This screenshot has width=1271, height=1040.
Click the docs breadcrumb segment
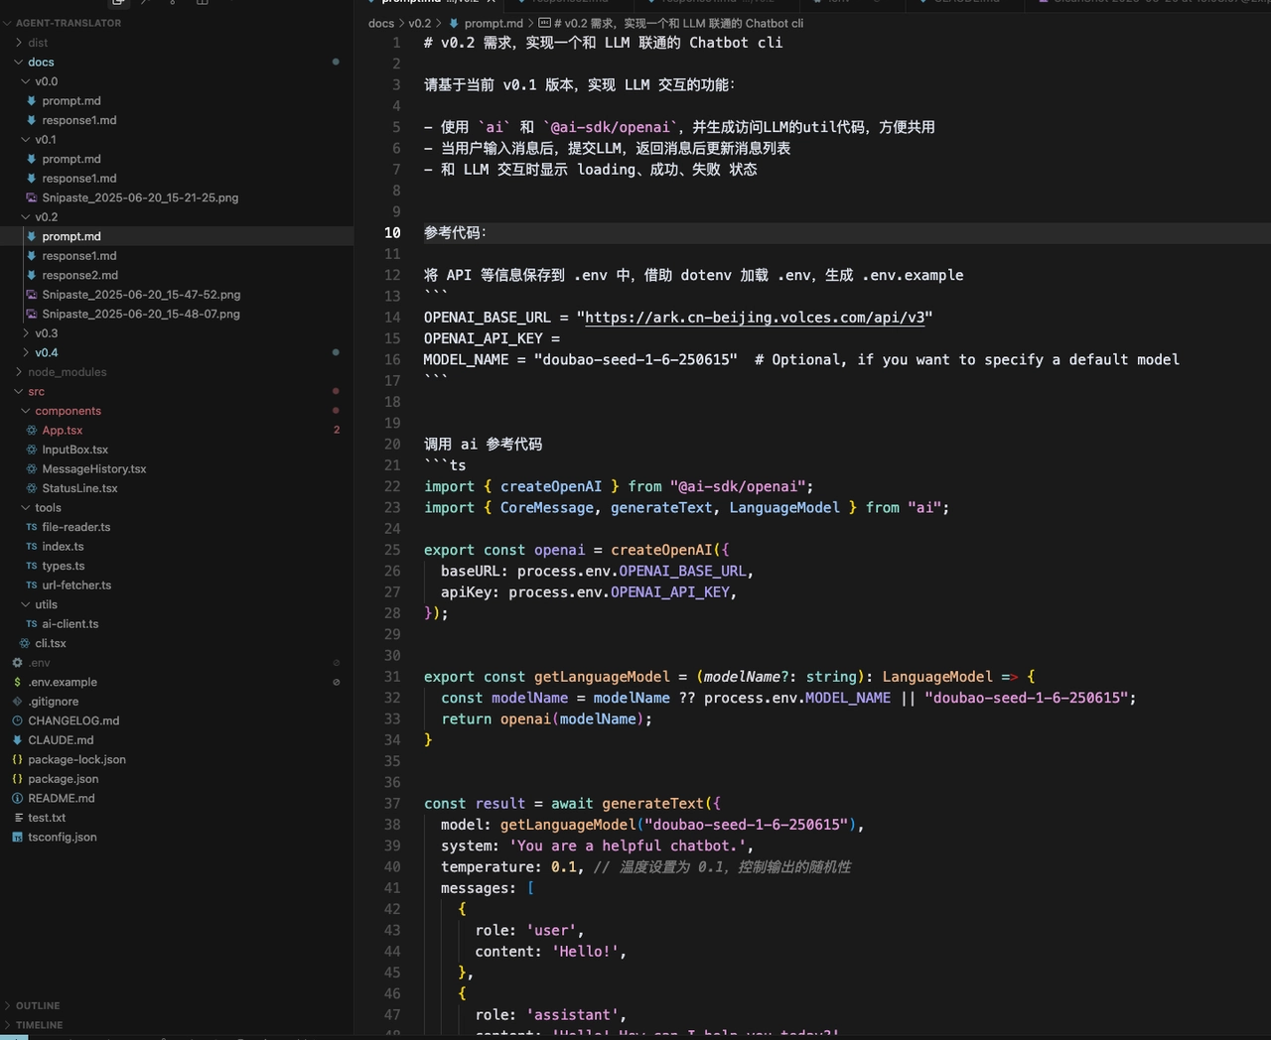click(x=381, y=23)
